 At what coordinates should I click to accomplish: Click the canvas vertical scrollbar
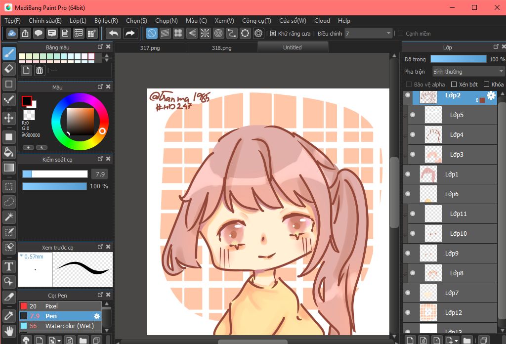pos(394,194)
